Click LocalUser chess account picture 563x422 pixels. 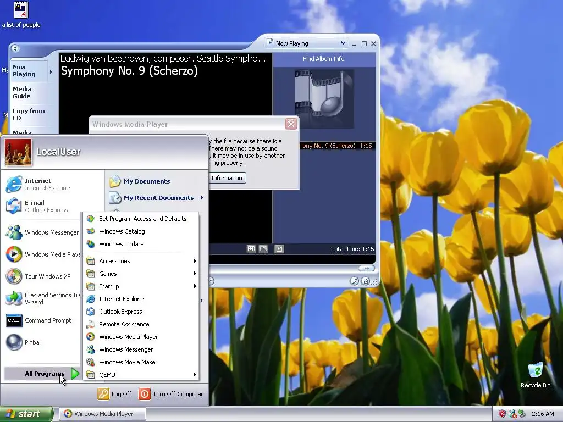[x=18, y=153]
